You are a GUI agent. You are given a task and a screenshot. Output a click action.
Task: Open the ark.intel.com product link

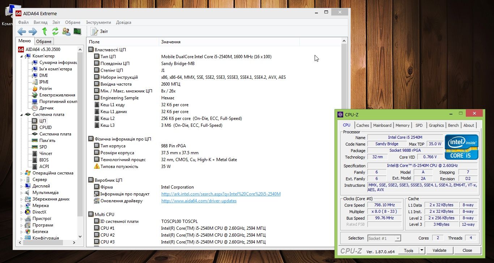tap(221, 194)
